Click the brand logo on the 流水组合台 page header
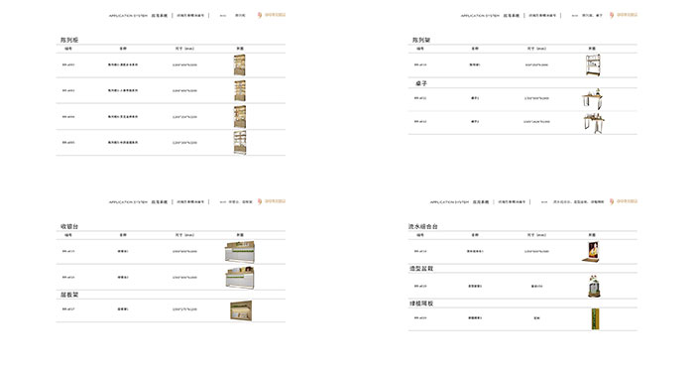 coord(624,201)
